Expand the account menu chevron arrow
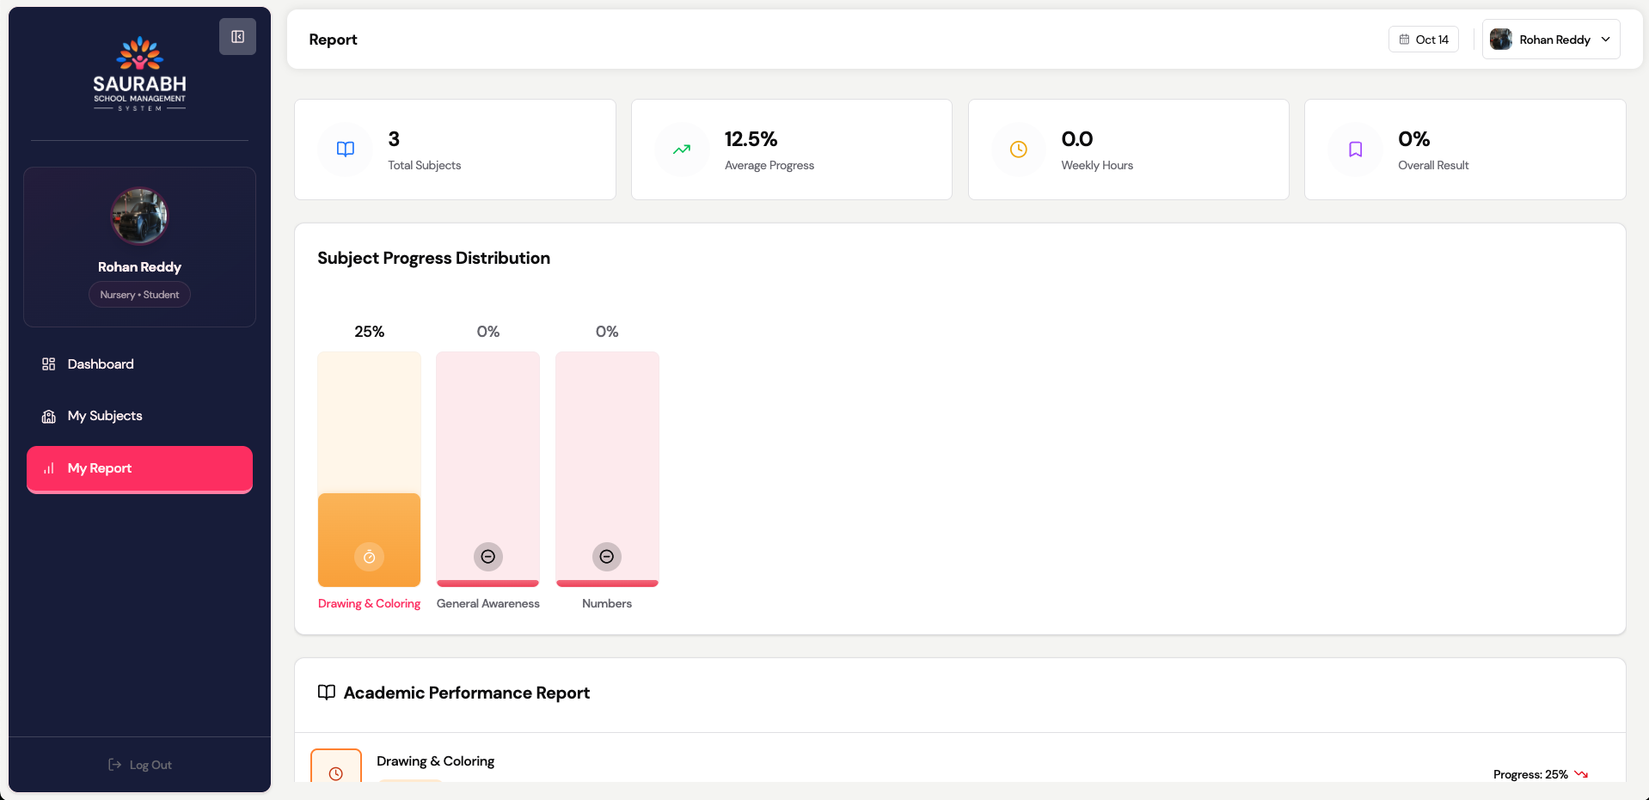Viewport: 1649px width, 800px height. pos(1605,40)
